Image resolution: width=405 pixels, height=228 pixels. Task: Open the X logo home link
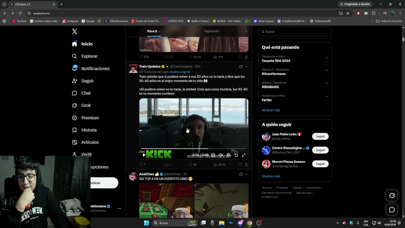(x=74, y=31)
